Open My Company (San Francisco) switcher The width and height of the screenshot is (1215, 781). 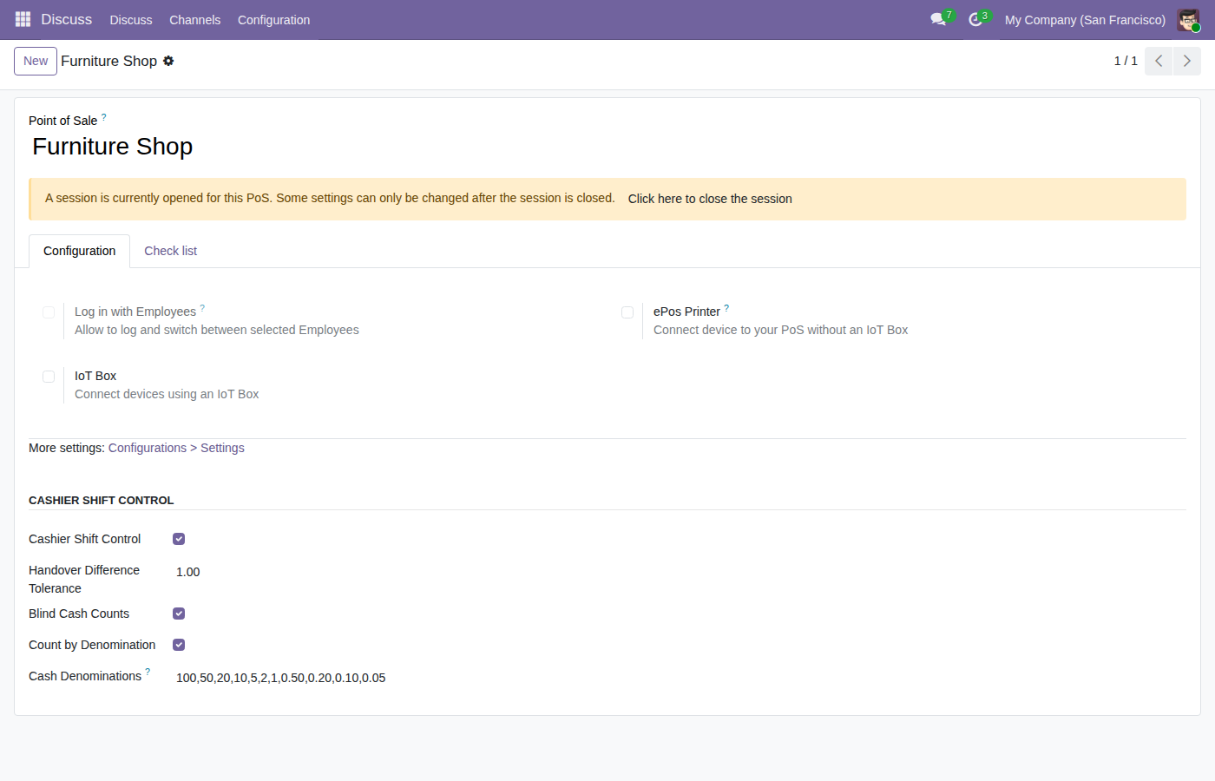click(1085, 20)
